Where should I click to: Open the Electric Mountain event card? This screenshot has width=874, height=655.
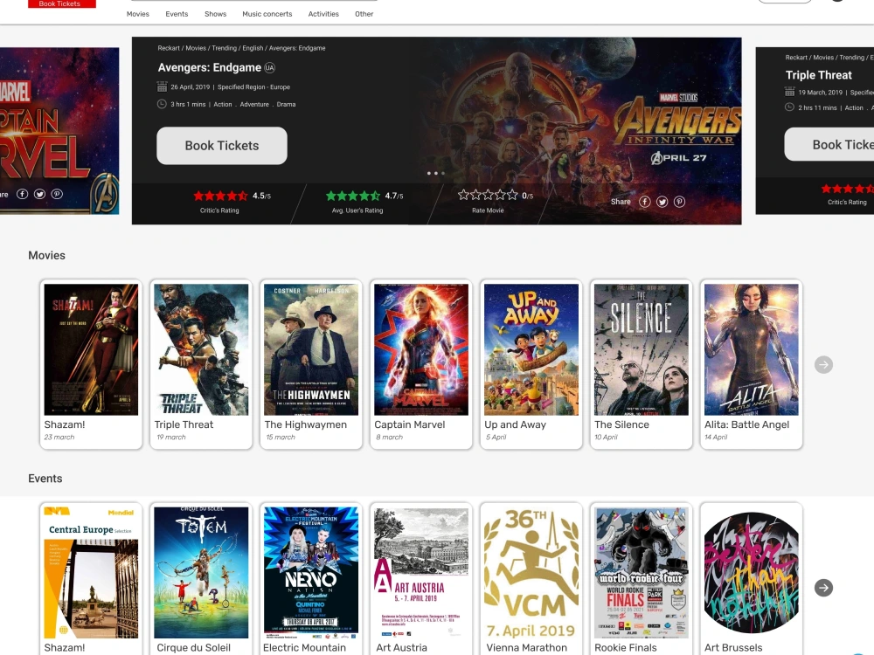(311, 579)
